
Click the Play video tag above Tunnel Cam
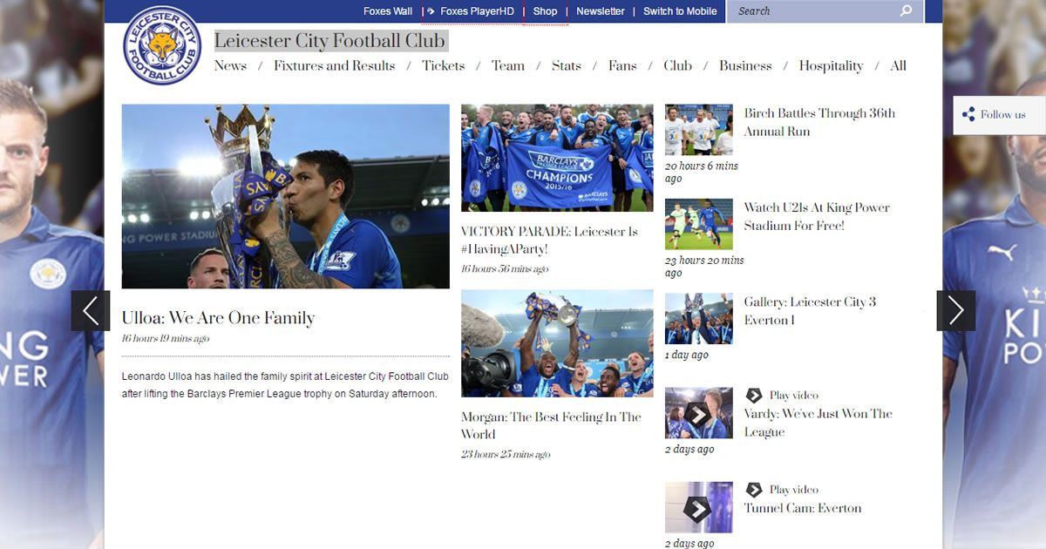tap(782, 490)
